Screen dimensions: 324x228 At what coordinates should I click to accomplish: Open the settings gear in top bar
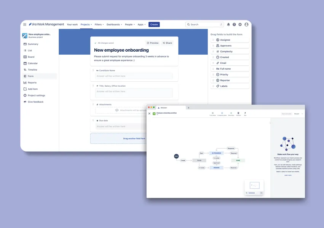pos(240,24)
